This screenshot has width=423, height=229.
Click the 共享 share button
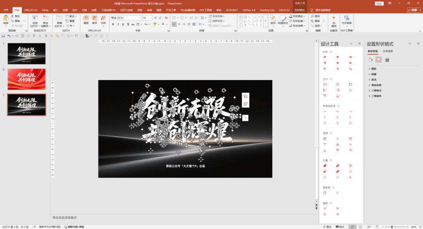tap(414, 10)
